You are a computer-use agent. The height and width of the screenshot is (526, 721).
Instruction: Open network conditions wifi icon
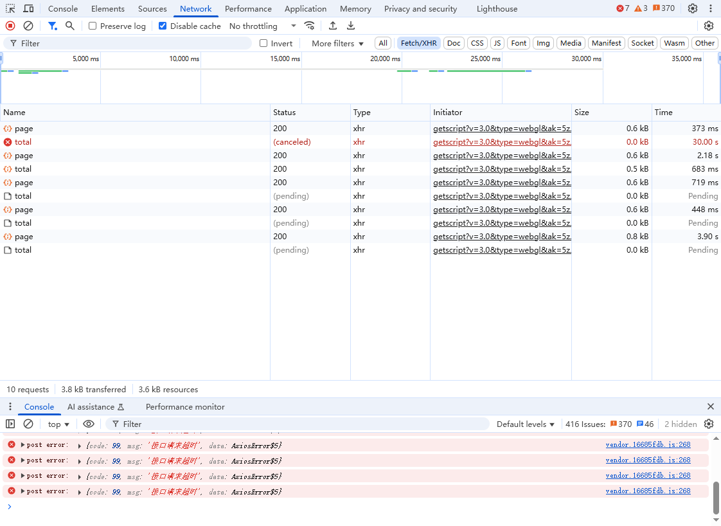point(310,26)
